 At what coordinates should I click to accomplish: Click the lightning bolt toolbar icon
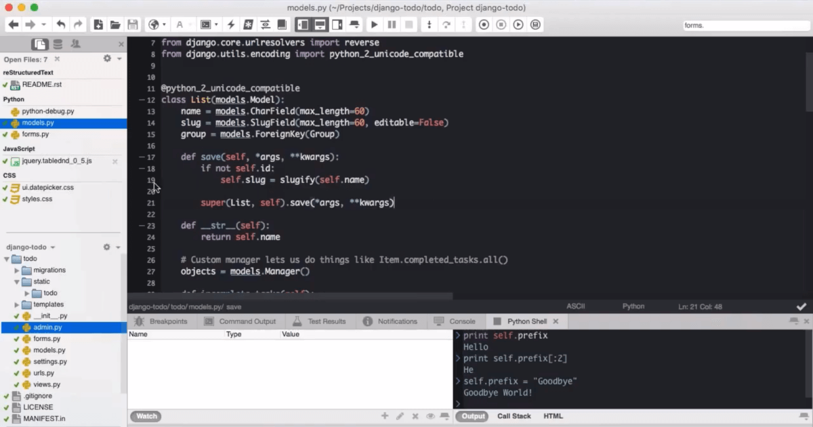(231, 24)
